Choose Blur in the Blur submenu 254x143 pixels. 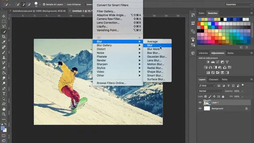tap(157, 45)
